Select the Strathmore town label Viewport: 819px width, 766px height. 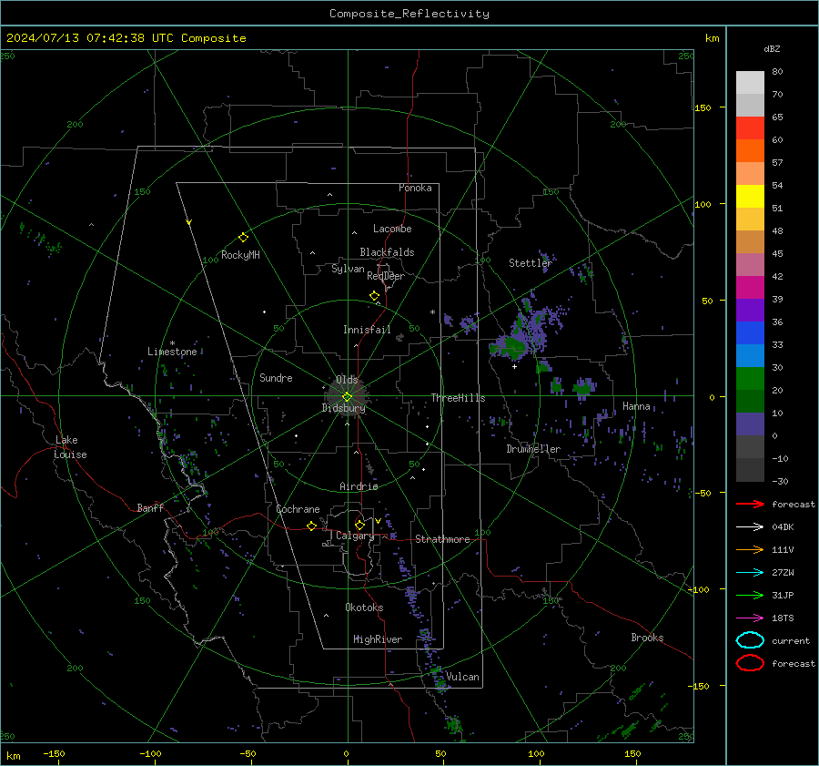(442, 539)
